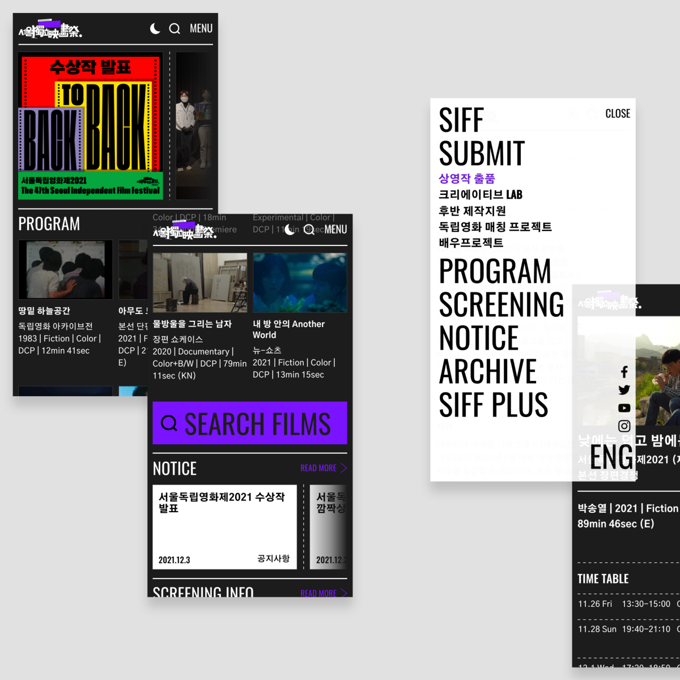The height and width of the screenshot is (680, 680).
Task: Select 배우프로젝트 submenu link
Action: (471, 243)
